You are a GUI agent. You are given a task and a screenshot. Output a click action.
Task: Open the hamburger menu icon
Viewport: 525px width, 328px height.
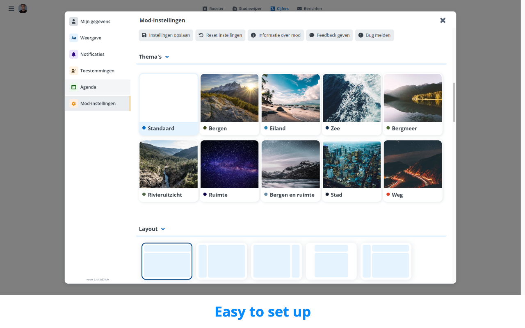pyautogui.click(x=11, y=9)
